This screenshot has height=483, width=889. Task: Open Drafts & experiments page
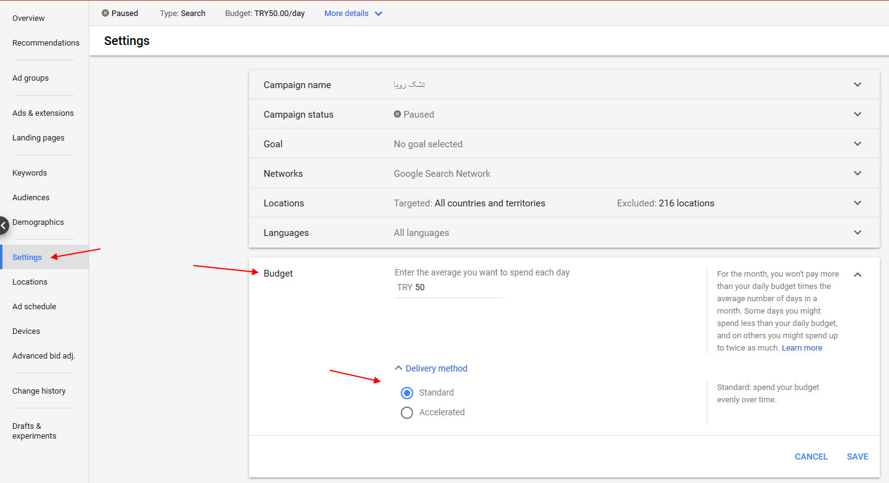tap(34, 431)
